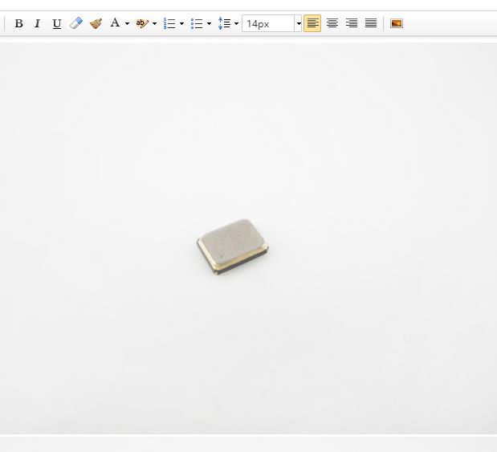
Task: Select the format painter brush icon
Action: click(96, 23)
